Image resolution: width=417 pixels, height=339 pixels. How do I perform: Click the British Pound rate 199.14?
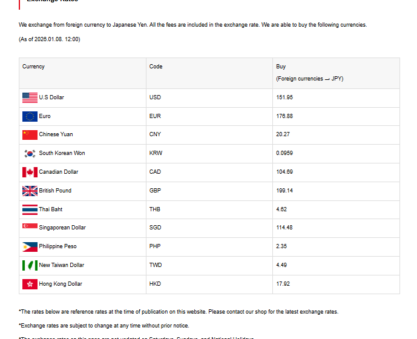(284, 191)
